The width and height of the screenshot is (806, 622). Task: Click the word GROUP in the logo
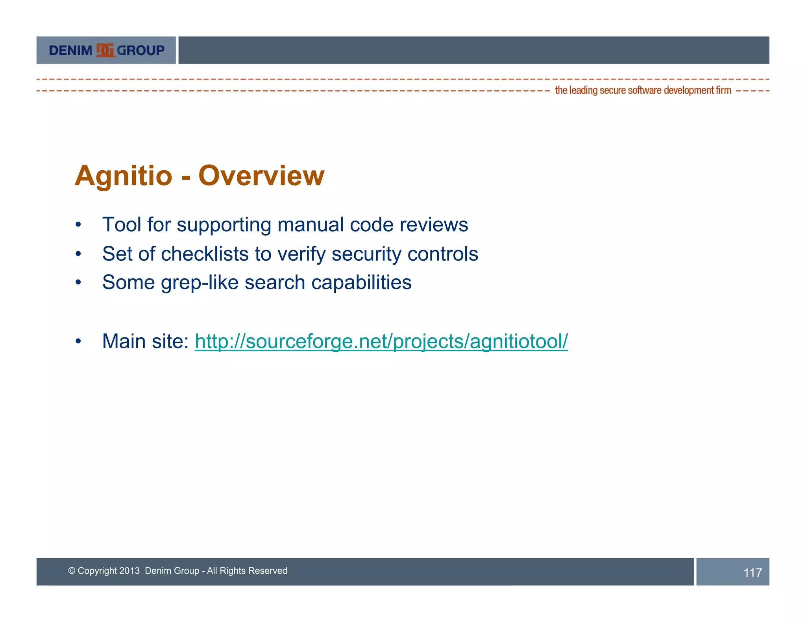(141, 50)
